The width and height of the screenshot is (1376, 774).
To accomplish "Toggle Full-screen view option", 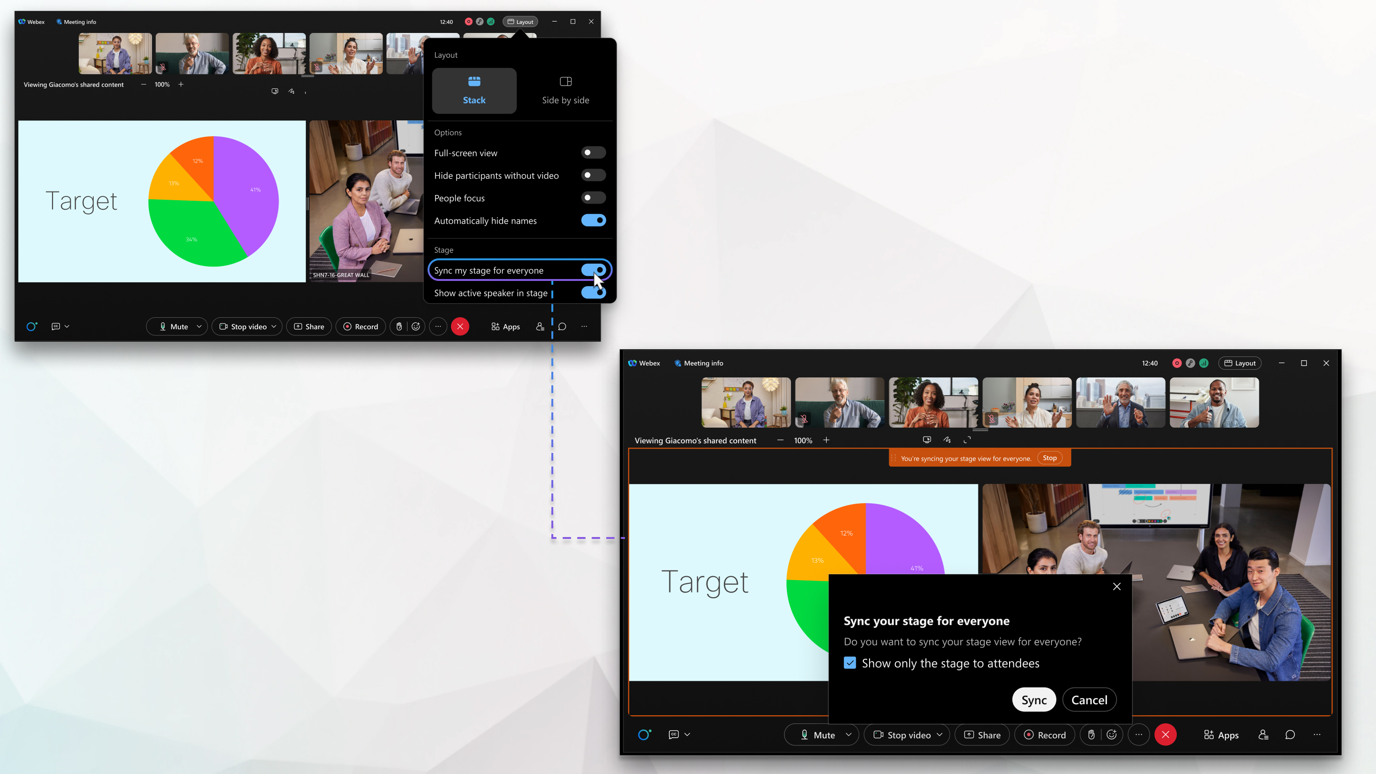I will click(x=594, y=153).
